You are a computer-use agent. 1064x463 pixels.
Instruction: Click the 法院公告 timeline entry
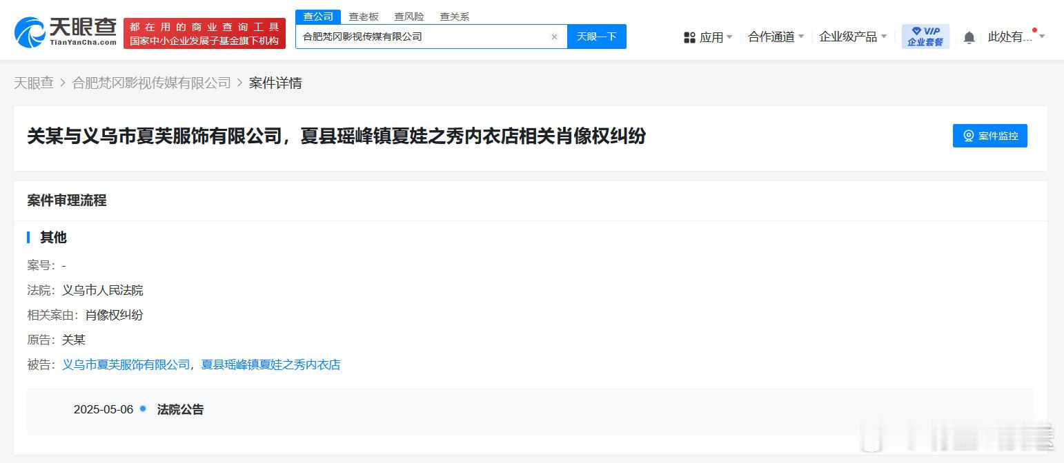click(180, 409)
